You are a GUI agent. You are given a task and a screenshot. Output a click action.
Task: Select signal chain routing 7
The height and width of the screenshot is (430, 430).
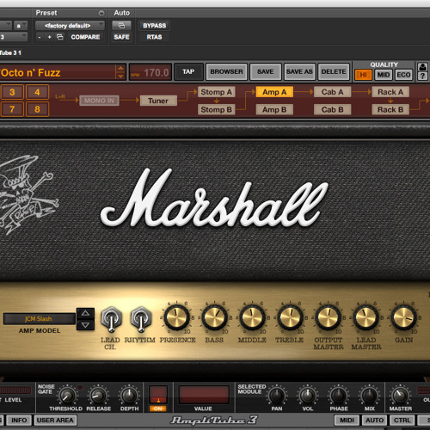tap(12, 109)
